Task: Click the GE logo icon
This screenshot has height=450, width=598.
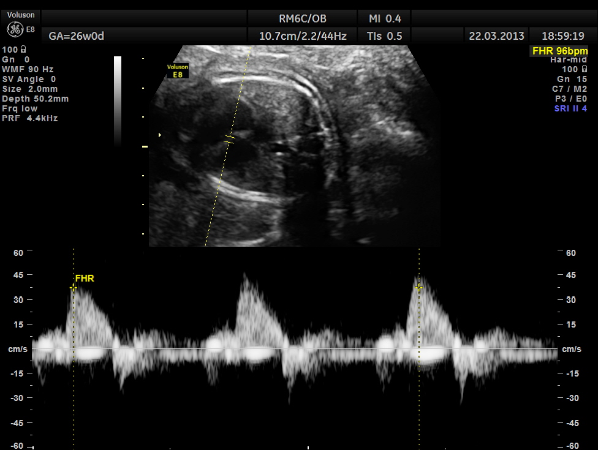Action: [13, 29]
